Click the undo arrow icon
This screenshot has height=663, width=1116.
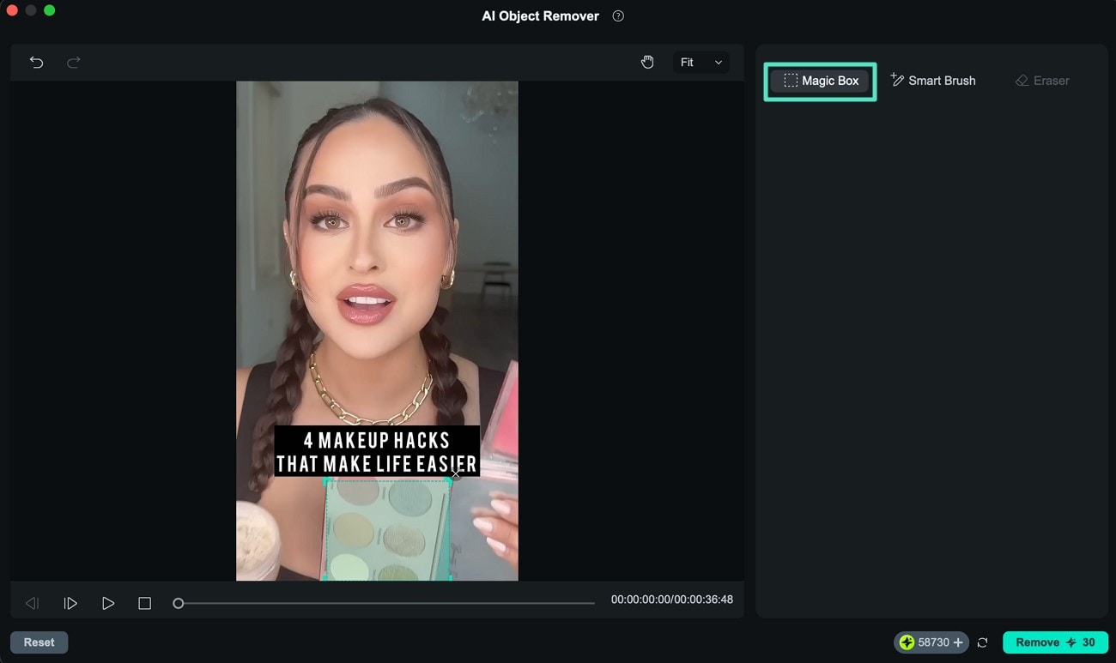click(x=36, y=62)
